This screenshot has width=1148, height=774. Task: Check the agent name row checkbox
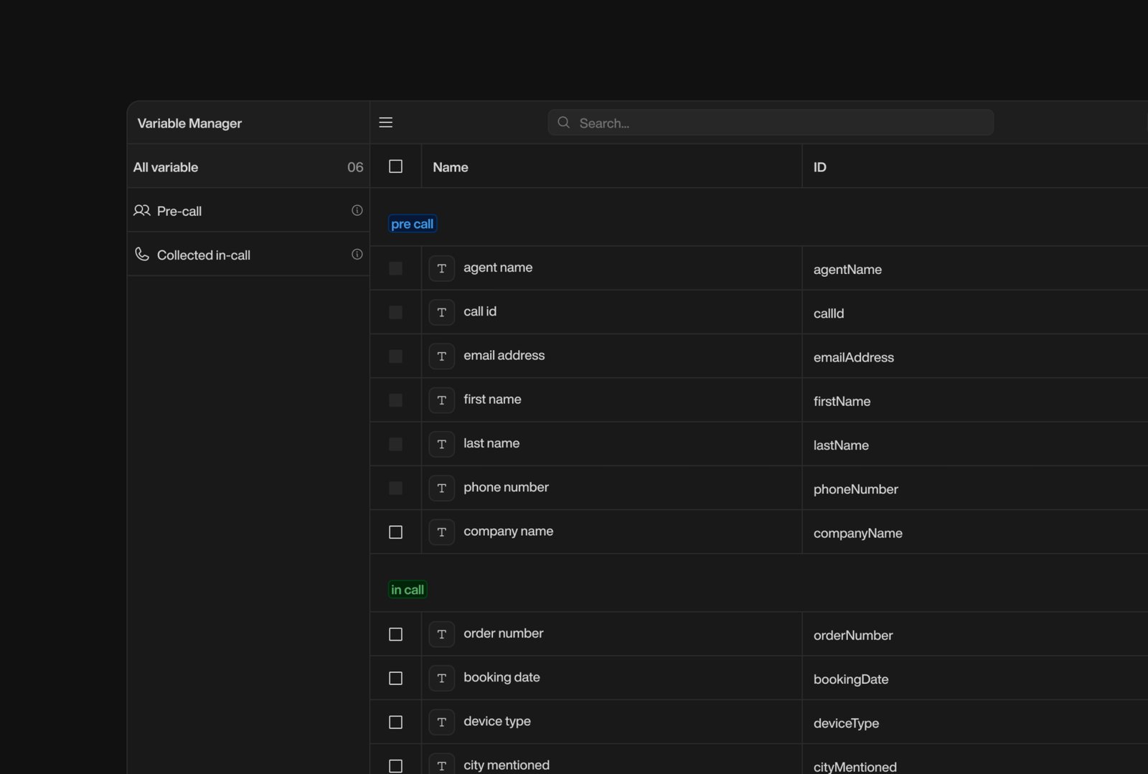coord(395,268)
